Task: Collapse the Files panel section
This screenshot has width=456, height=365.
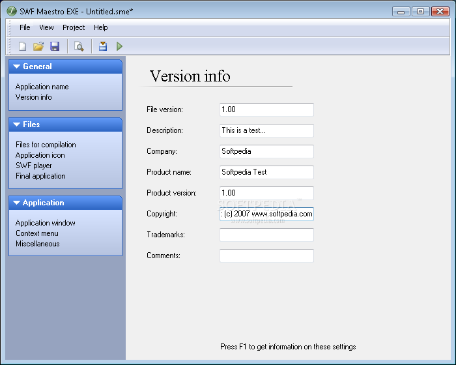Action: pyautogui.click(x=65, y=124)
